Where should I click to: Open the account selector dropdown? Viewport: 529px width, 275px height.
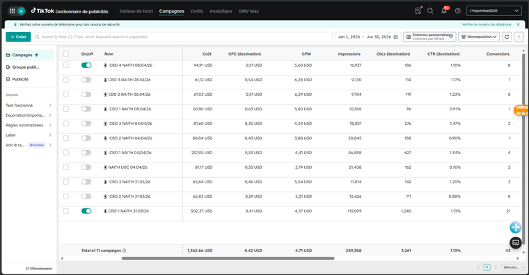pos(494,11)
